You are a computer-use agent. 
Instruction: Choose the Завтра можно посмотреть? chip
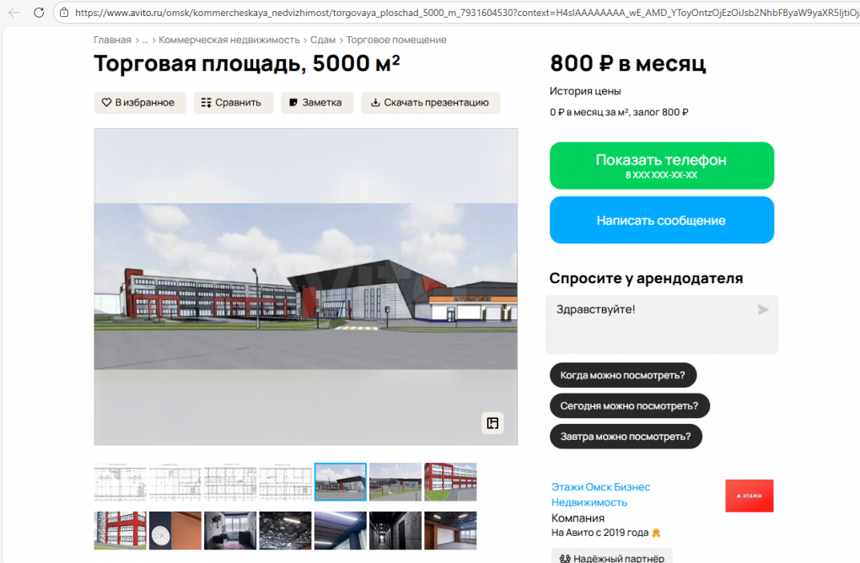pyautogui.click(x=626, y=437)
